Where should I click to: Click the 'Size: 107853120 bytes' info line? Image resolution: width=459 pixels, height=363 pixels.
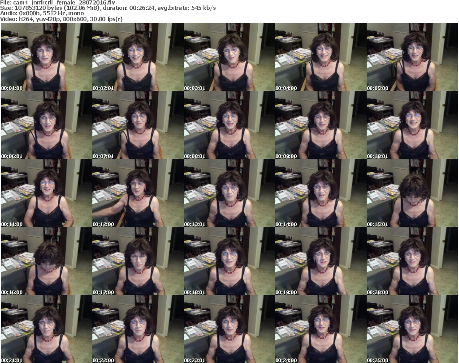click(x=108, y=8)
